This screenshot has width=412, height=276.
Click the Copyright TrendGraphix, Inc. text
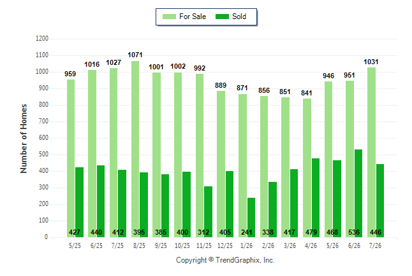point(225,260)
